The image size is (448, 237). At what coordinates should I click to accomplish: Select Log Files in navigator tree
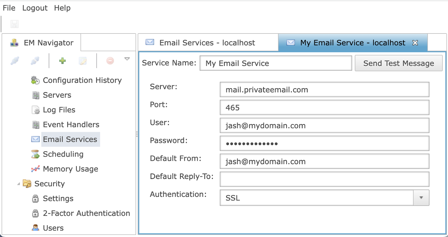point(59,110)
